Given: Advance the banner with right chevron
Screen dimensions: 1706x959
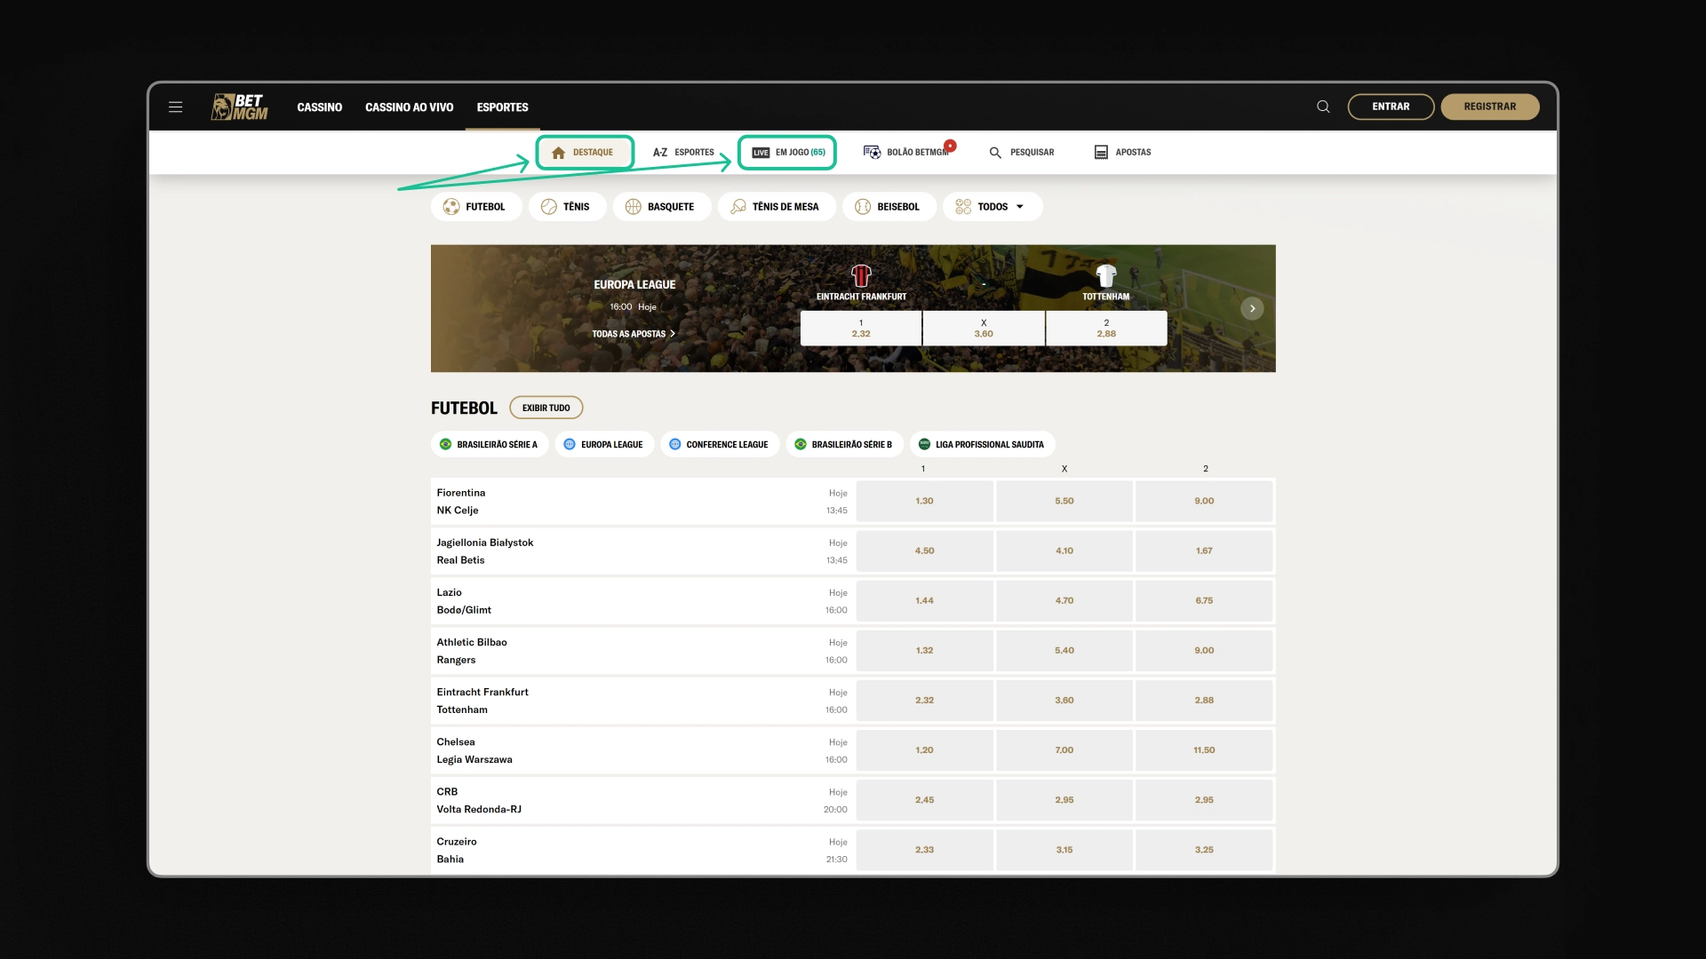Looking at the screenshot, I should click(x=1252, y=308).
